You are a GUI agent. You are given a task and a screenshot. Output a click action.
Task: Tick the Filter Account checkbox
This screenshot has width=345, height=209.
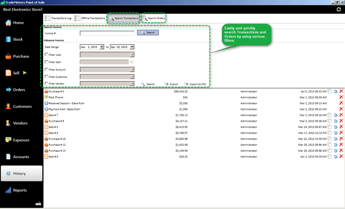(46, 70)
